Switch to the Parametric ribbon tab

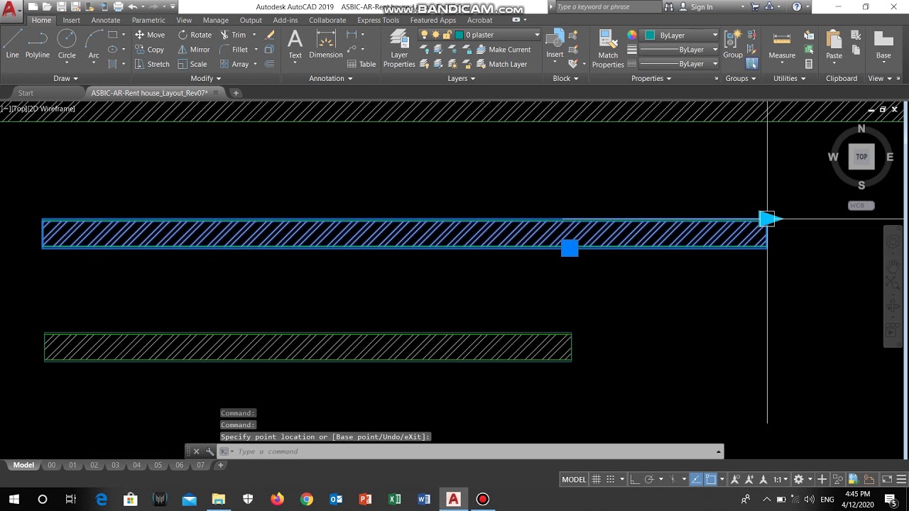point(148,20)
